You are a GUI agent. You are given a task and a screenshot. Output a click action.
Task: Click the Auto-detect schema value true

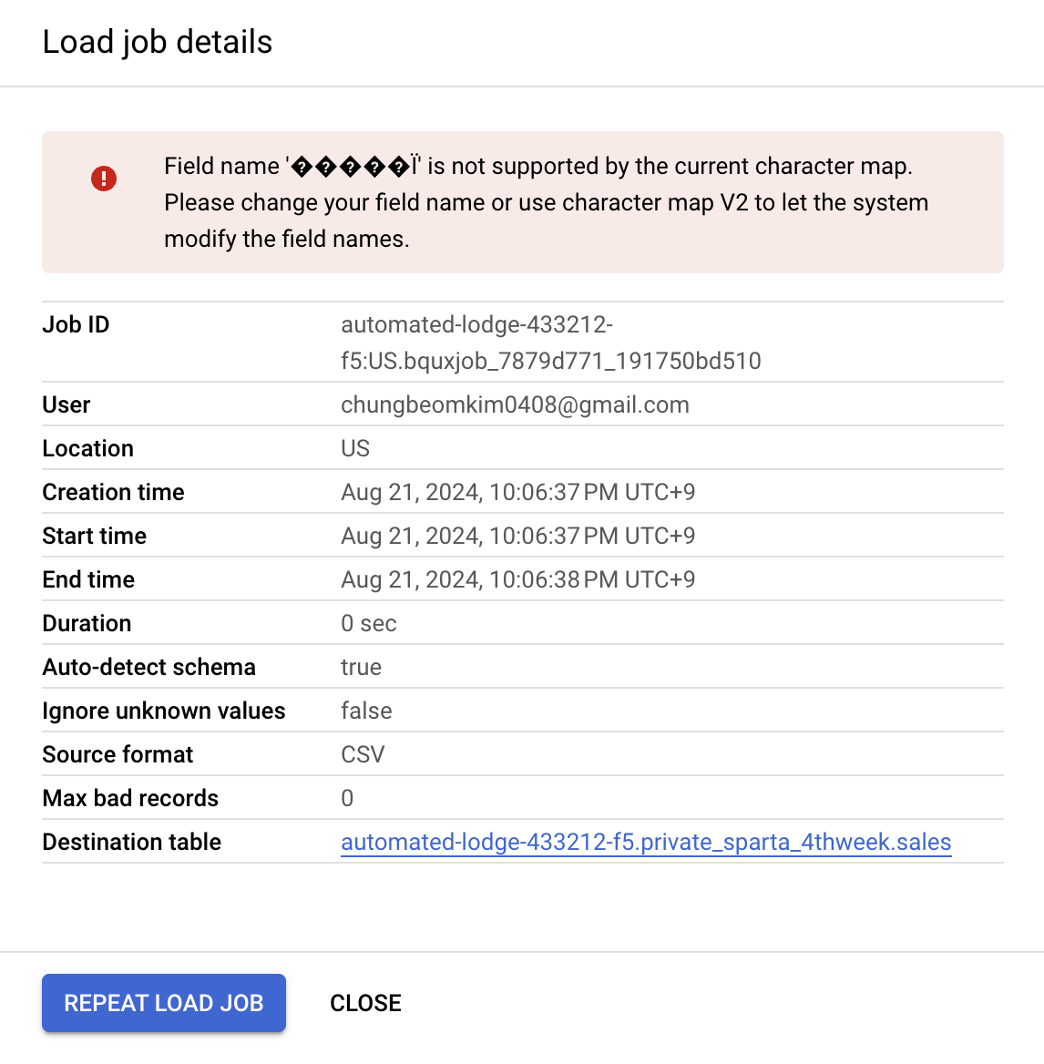(x=361, y=667)
